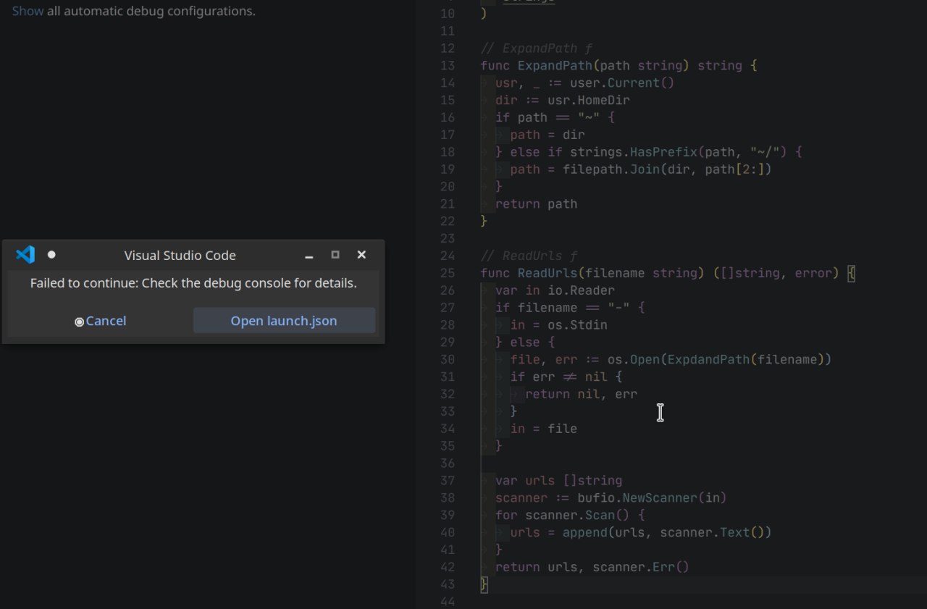Click 'return nil, err' on line 32
The width and height of the screenshot is (927, 609).
point(582,394)
